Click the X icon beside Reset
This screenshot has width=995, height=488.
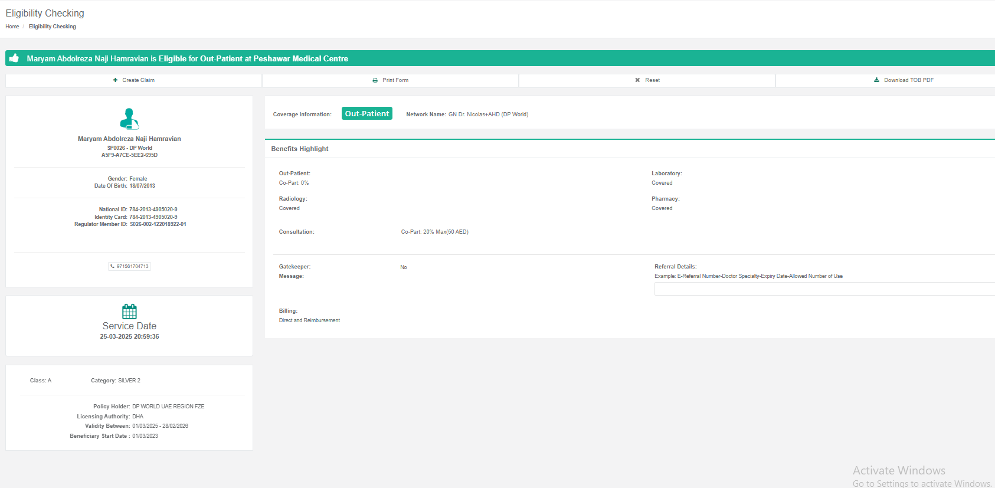(637, 80)
